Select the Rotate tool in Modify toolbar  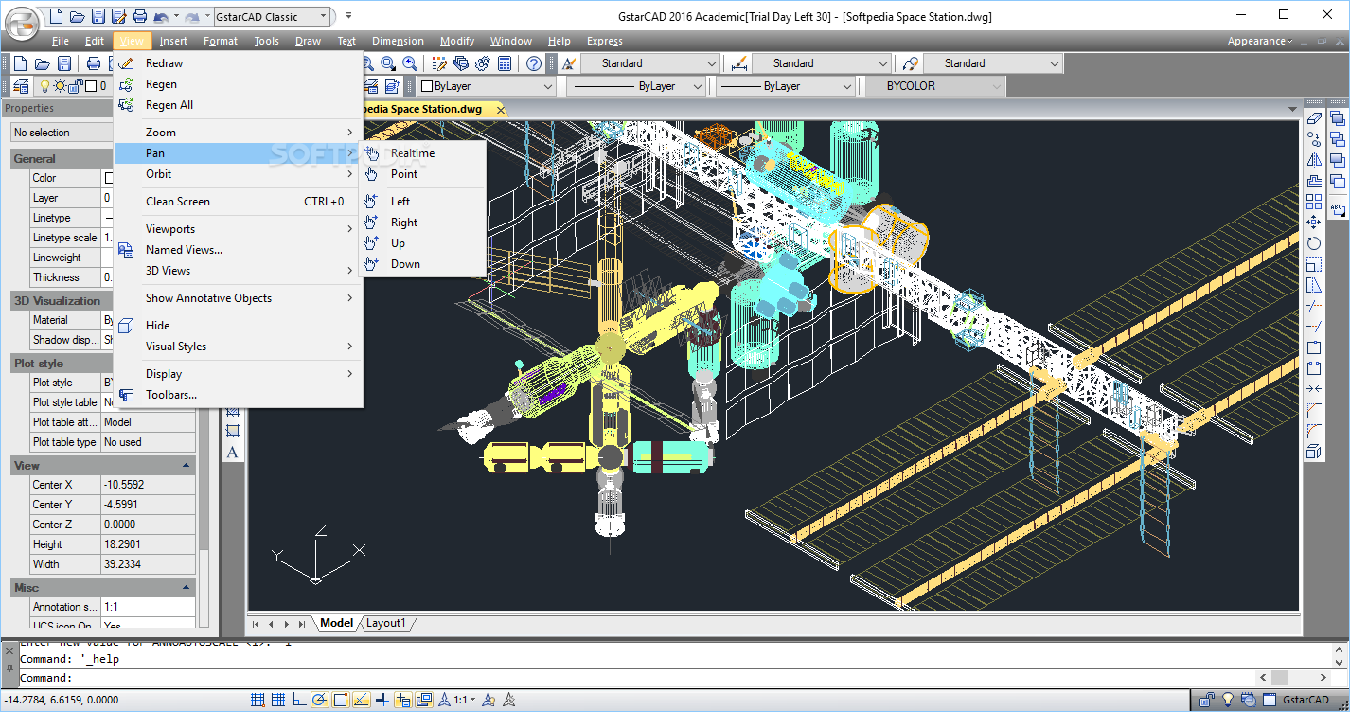tap(1313, 243)
